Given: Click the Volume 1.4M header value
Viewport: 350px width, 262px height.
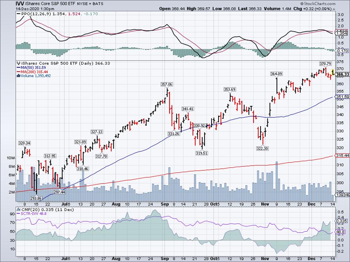Looking at the screenshot, I should pos(277,9).
